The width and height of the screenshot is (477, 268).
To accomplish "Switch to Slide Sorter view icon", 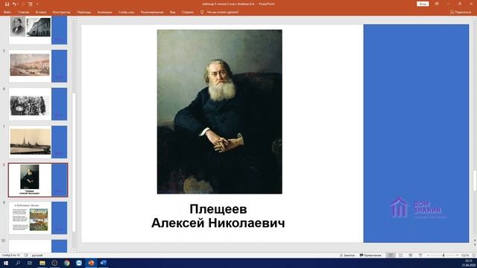I will click(x=401, y=255).
